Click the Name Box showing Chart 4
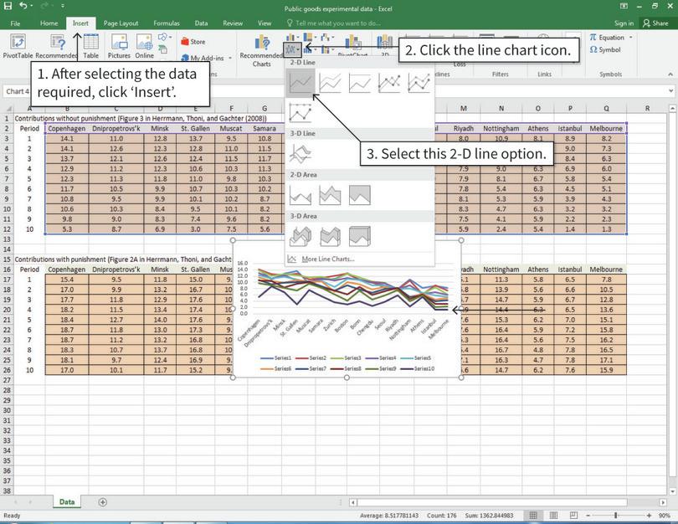Viewport: 678px width, 524px height. [x=18, y=91]
